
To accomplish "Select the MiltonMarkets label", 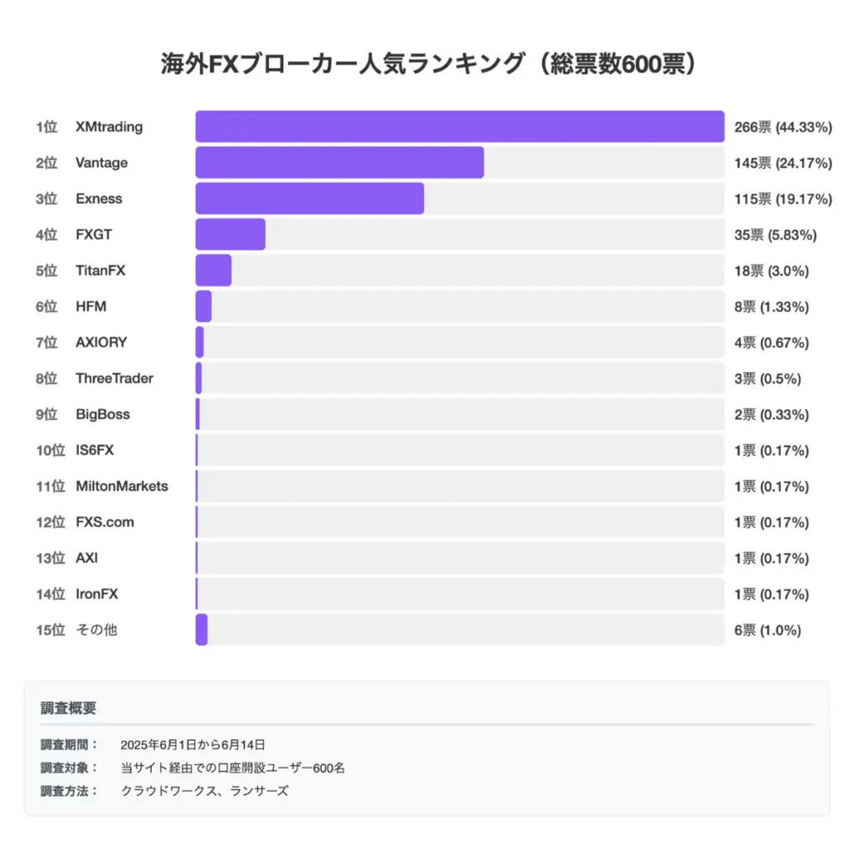I will pyautogui.click(x=121, y=487).
